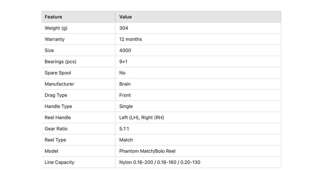The height and width of the screenshot is (183, 325).
Task: Click the Brain manufacturer value
Action: (125, 84)
